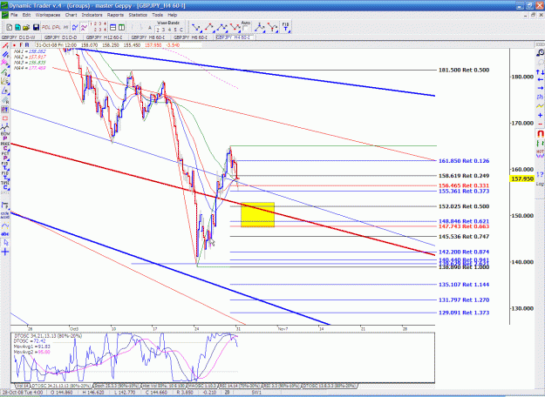545x397 pixels.
Task: Toggle the Auto checkbox
Action: click(245, 29)
